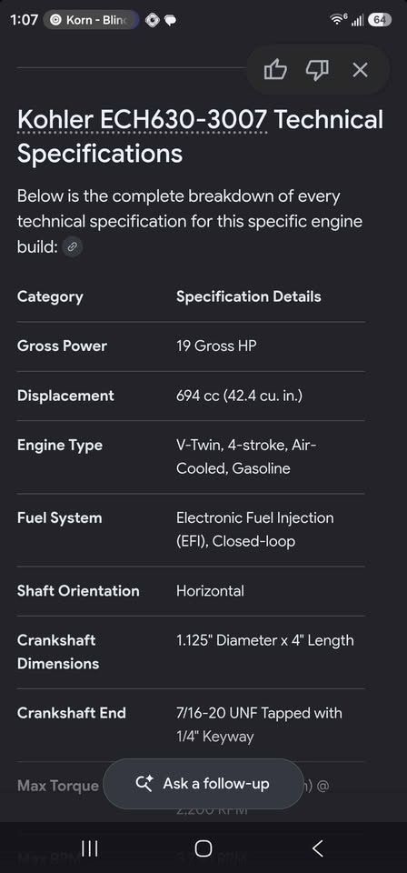Tap the circular app notification status icon
407x873 pixels.
(x=152, y=20)
